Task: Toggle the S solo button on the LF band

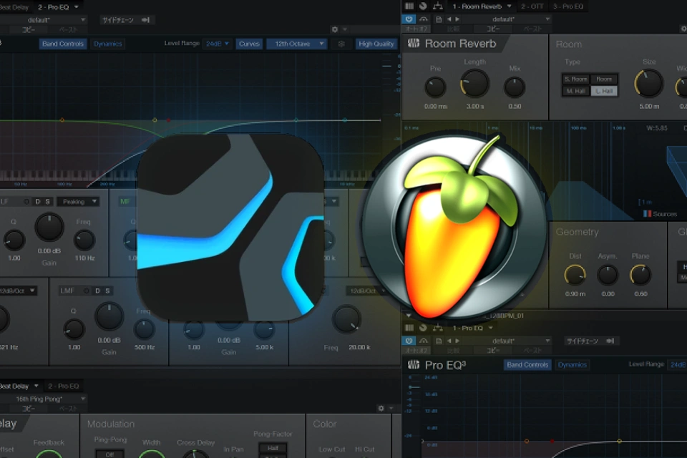Action: (x=48, y=202)
